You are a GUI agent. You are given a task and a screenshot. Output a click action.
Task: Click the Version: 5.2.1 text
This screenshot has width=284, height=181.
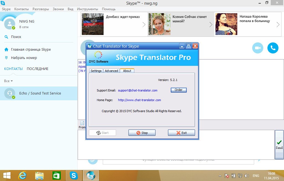[168, 80]
